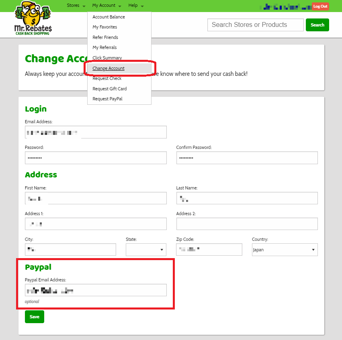Click the green Search button

click(317, 25)
